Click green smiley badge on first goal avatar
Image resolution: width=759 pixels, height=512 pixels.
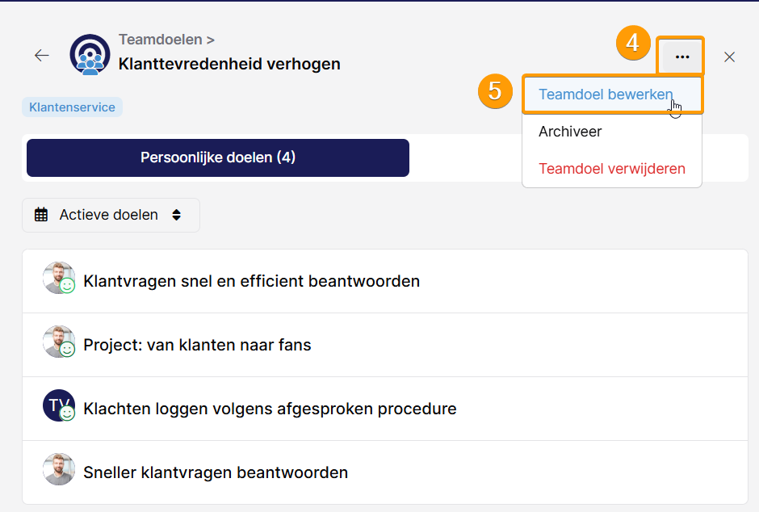(67, 286)
